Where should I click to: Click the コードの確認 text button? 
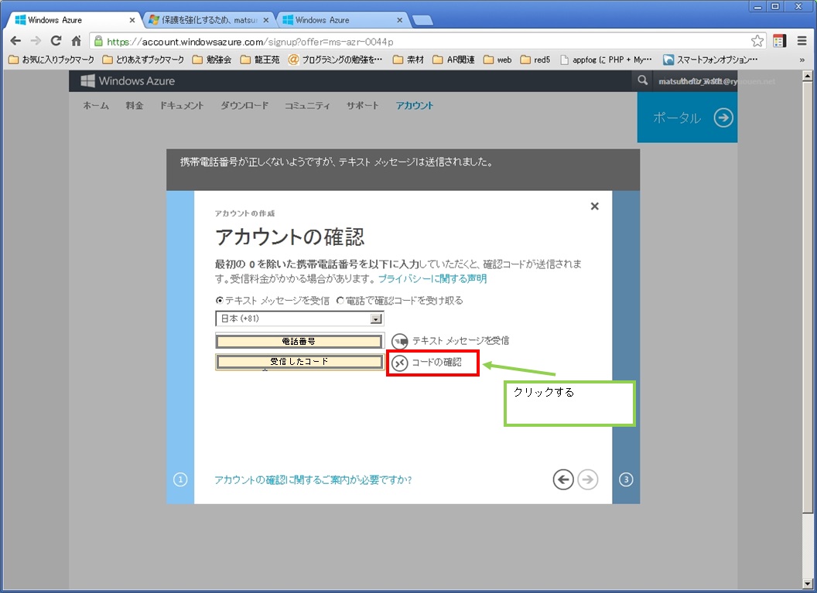click(436, 363)
